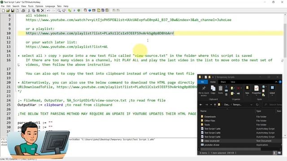Open the New dropdown in Explorer ribbon

point(247,90)
